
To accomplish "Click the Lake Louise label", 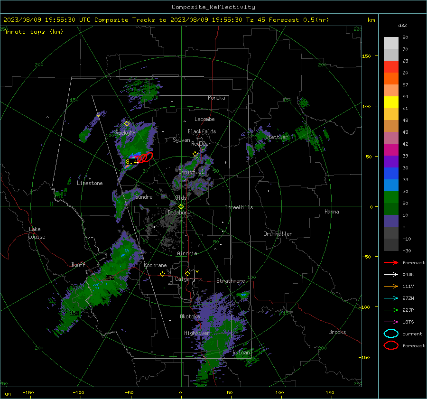I will pyautogui.click(x=37, y=233).
